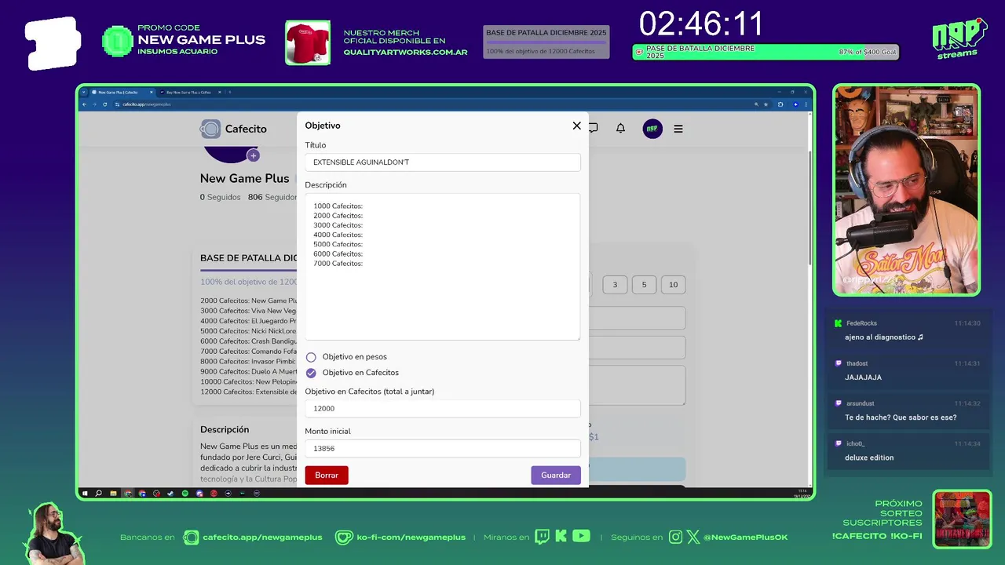Open a new browser tab
The image size is (1005, 565).
[229, 92]
